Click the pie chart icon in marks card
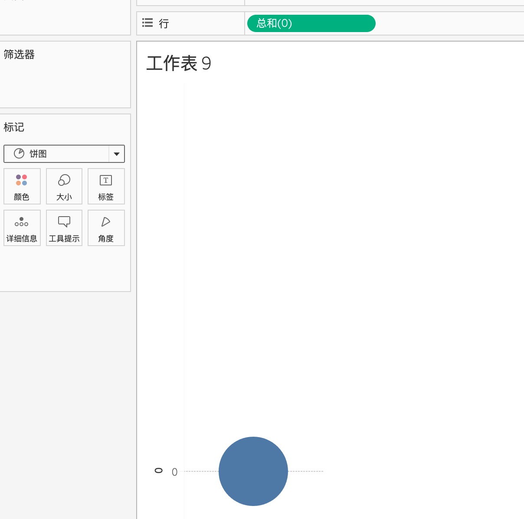Image resolution: width=524 pixels, height=519 pixels. pyautogui.click(x=19, y=153)
